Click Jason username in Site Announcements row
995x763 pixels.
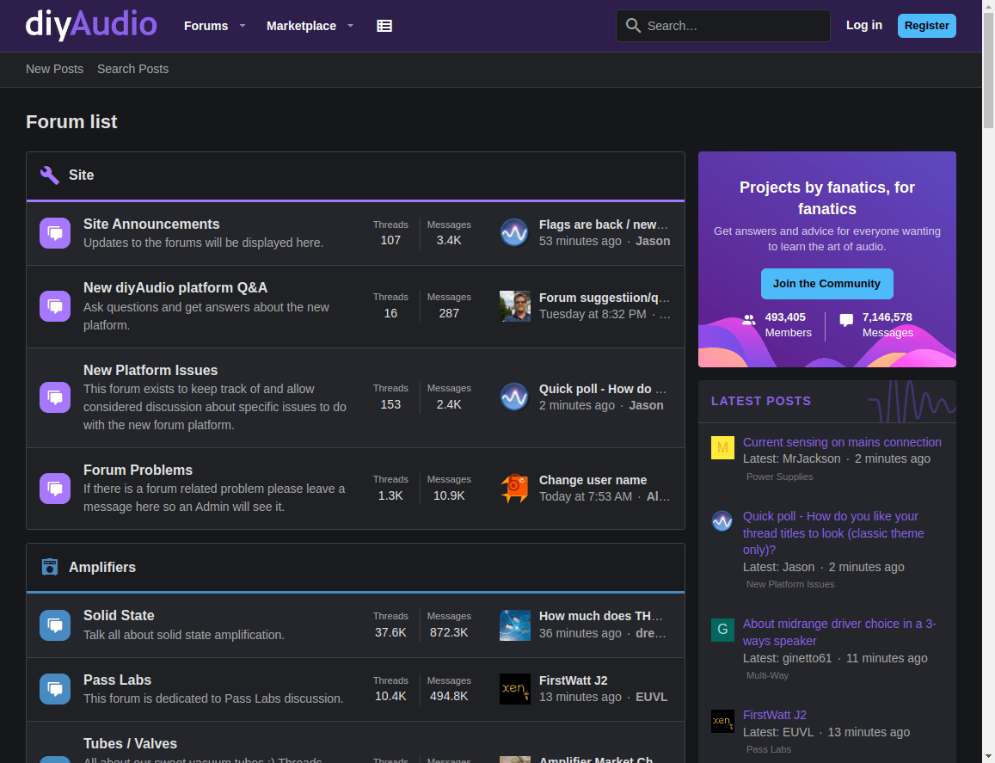[x=653, y=241]
